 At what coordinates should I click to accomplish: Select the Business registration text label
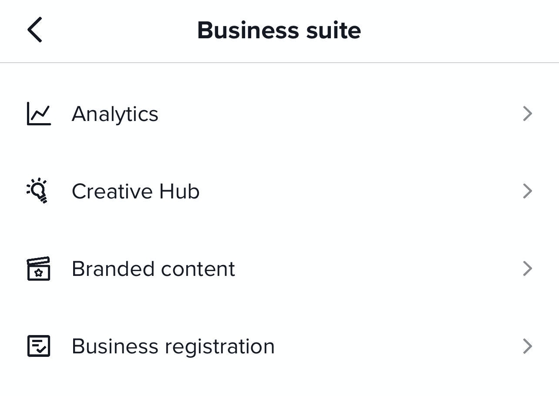(x=173, y=346)
